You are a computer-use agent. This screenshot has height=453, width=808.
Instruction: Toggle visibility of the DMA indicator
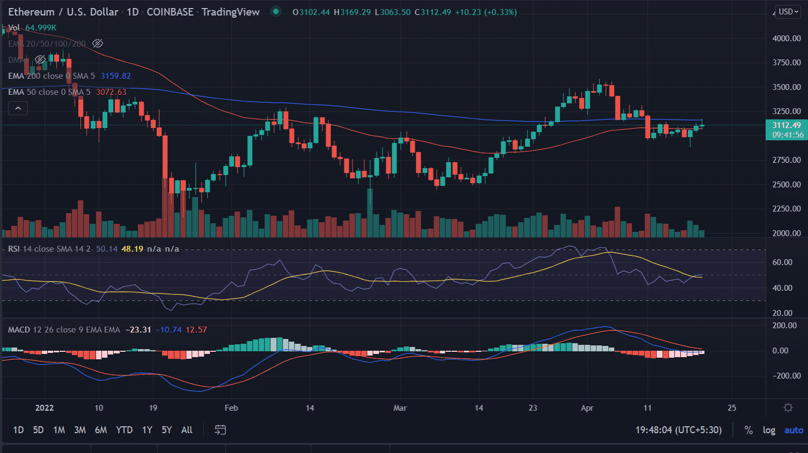(40, 60)
